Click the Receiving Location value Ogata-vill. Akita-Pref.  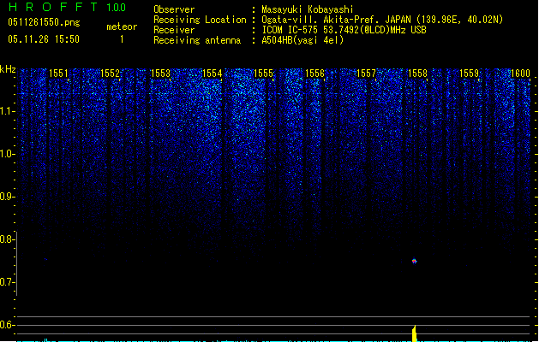(x=319, y=20)
